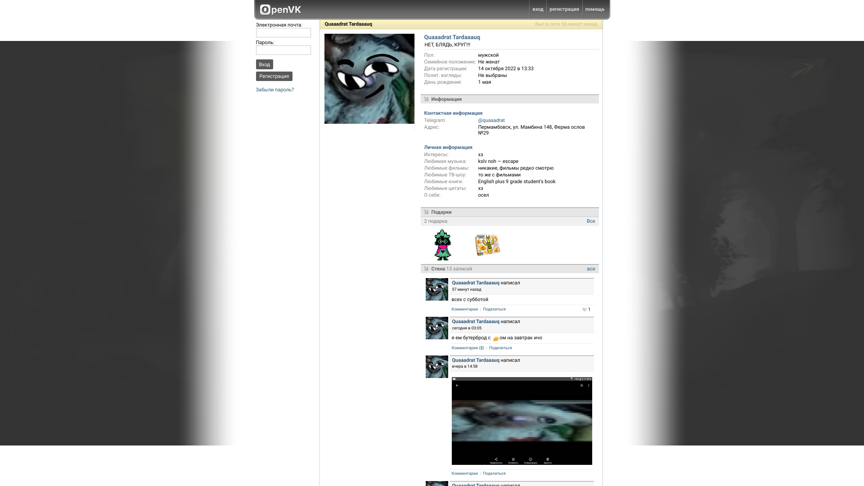Open the large profile photo
The width and height of the screenshot is (864, 486).
pos(369,79)
